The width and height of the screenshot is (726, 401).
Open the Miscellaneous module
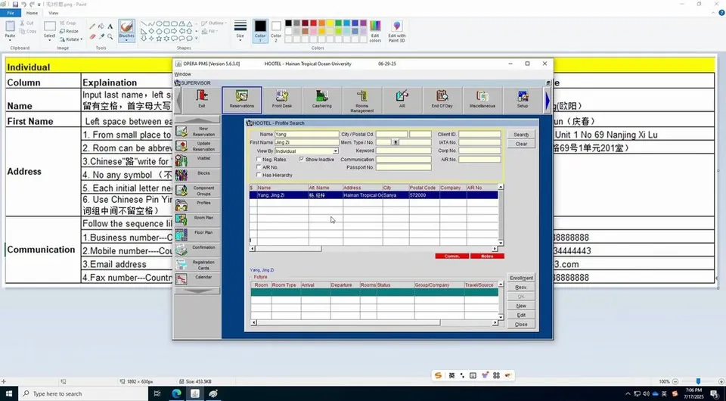point(482,99)
